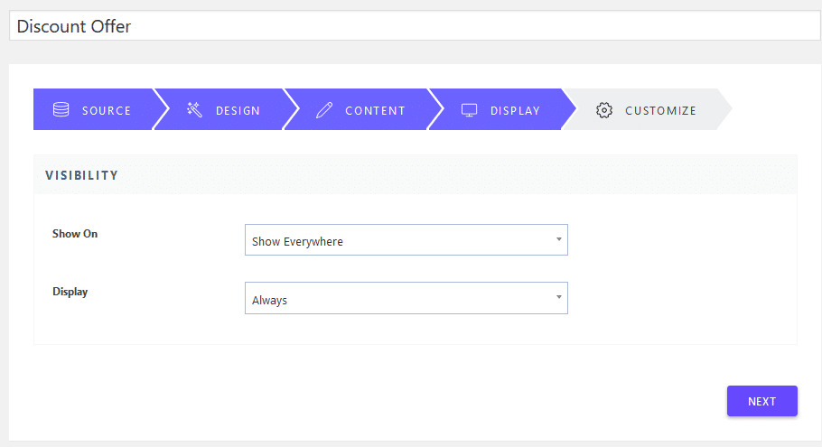The image size is (822, 447).
Task: Click the Display label beside Always dropdown
Action: coord(70,293)
